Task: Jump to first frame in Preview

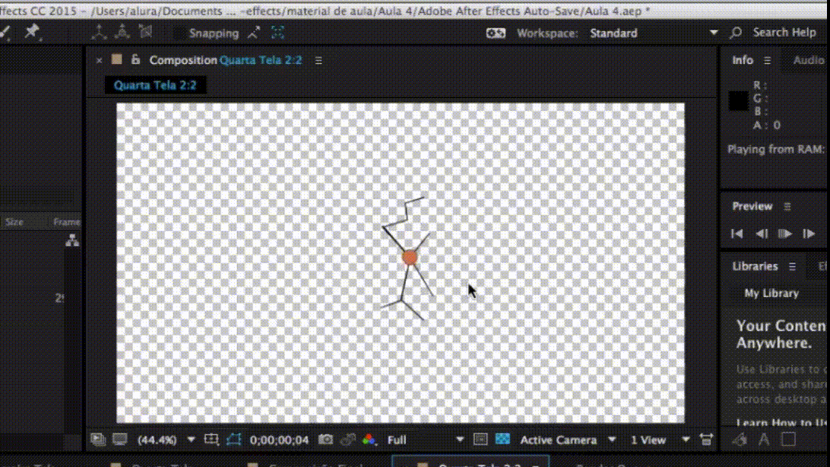Action: 737,233
